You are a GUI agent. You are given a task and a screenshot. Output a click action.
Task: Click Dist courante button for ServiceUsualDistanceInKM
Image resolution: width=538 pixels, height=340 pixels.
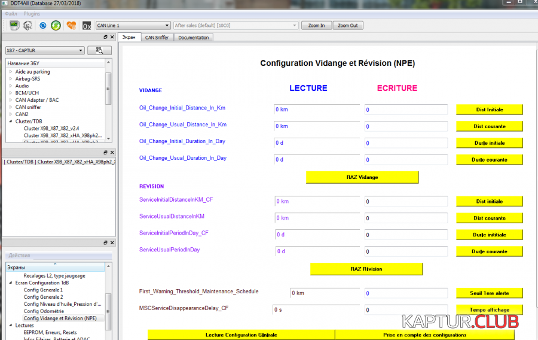click(489, 218)
